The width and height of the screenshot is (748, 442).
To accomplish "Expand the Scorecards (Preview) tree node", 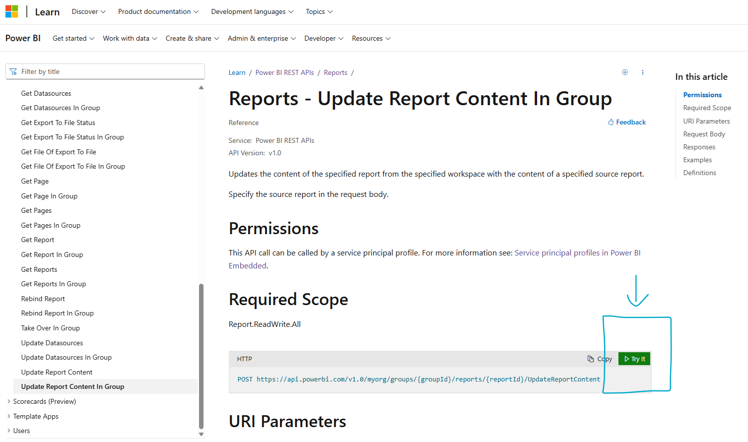I will (x=9, y=401).
